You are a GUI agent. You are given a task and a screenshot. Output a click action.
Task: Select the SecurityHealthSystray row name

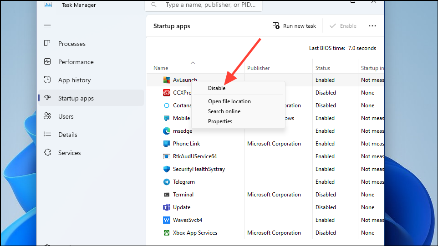click(x=199, y=169)
